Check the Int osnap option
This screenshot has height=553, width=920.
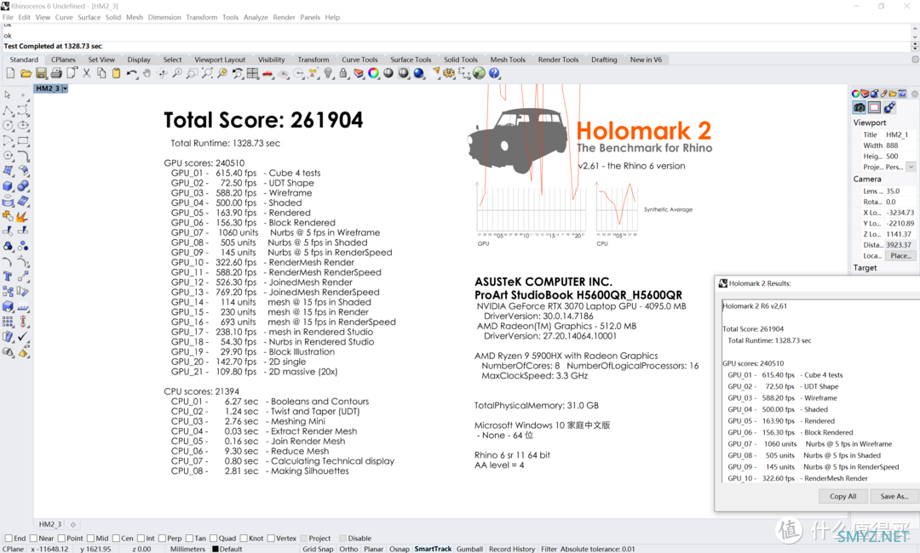point(141,539)
